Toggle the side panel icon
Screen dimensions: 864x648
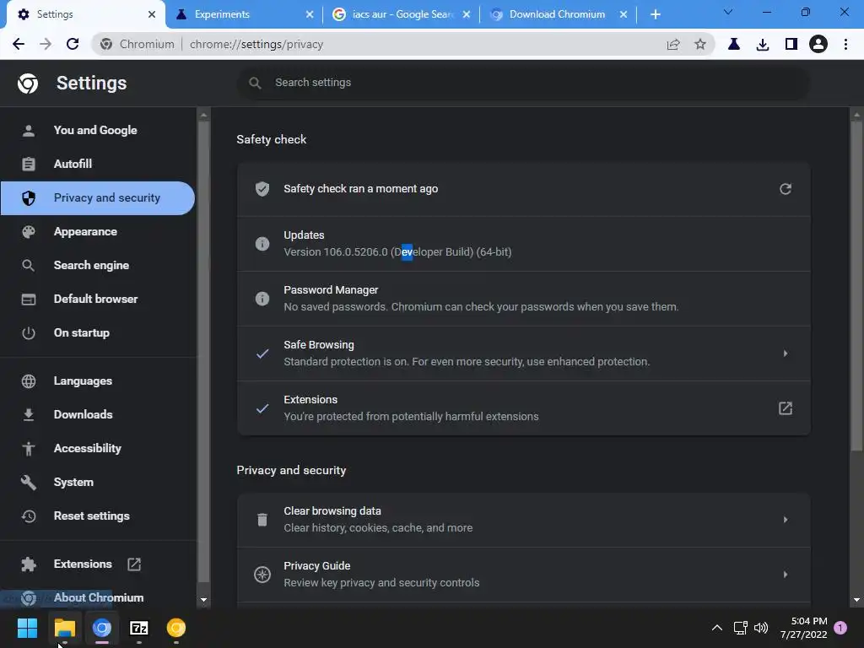[791, 44]
